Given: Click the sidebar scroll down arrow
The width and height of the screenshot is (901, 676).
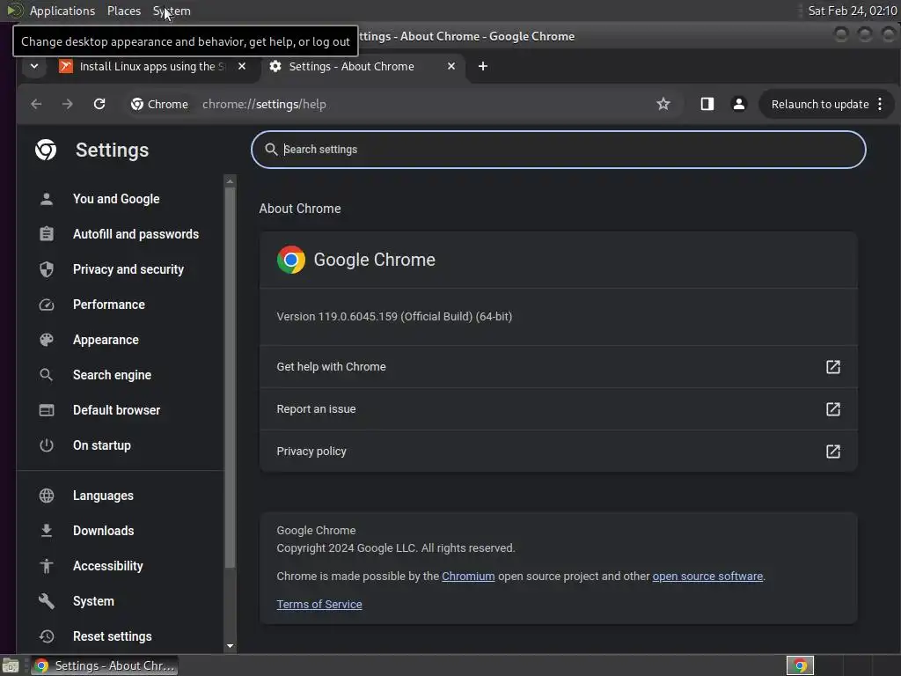Looking at the screenshot, I should [x=230, y=646].
